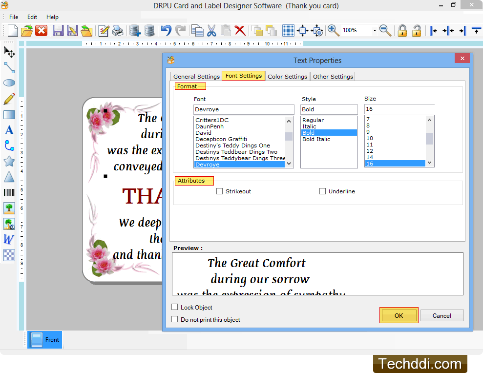Open the zoom percentage dropdown
This screenshot has width=483, height=373.
(x=375, y=31)
